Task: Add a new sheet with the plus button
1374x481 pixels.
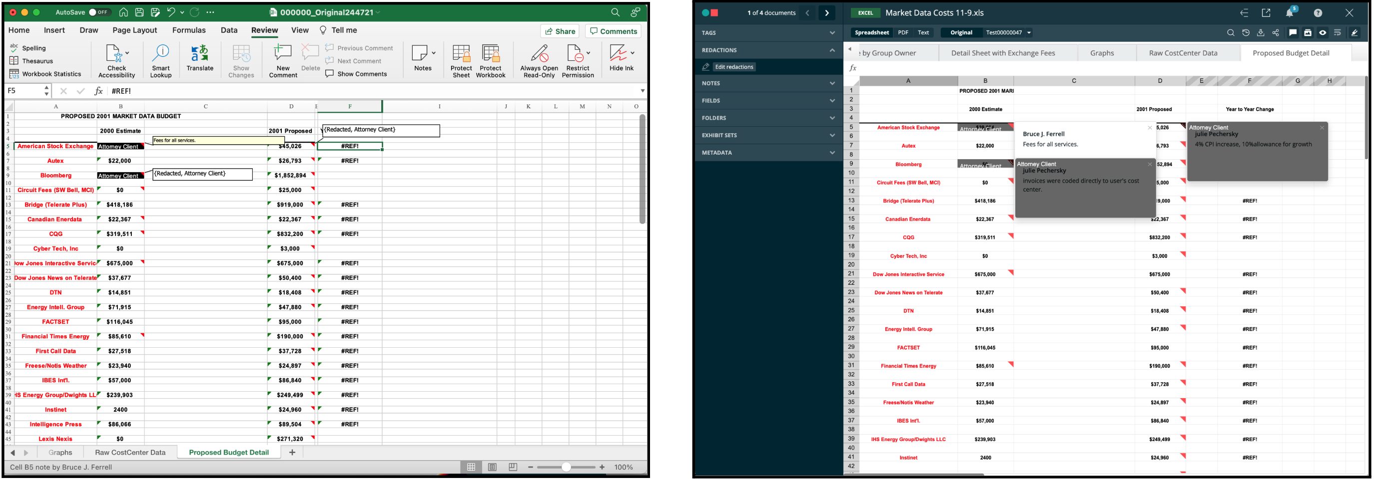Action: tap(292, 453)
